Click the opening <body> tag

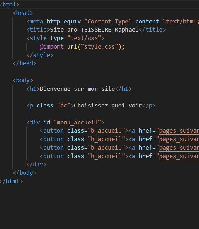[x=23, y=80]
